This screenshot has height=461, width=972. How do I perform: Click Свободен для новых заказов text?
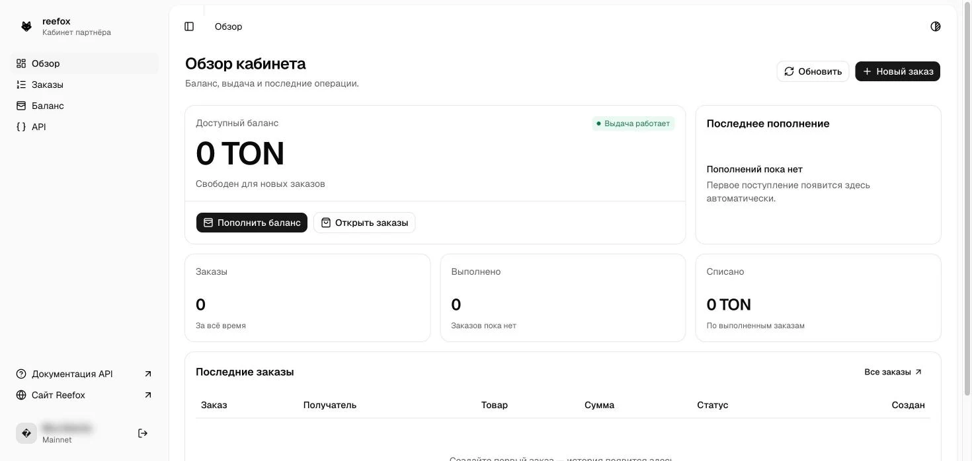pyautogui.click(x=261, y=184)
